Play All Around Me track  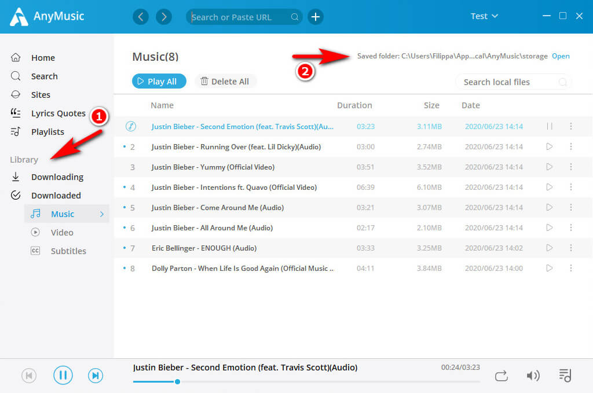[550, 227]
